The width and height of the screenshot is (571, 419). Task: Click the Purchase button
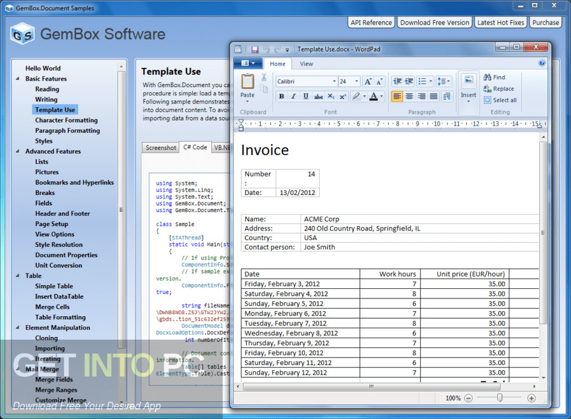[x=546, y=23]
